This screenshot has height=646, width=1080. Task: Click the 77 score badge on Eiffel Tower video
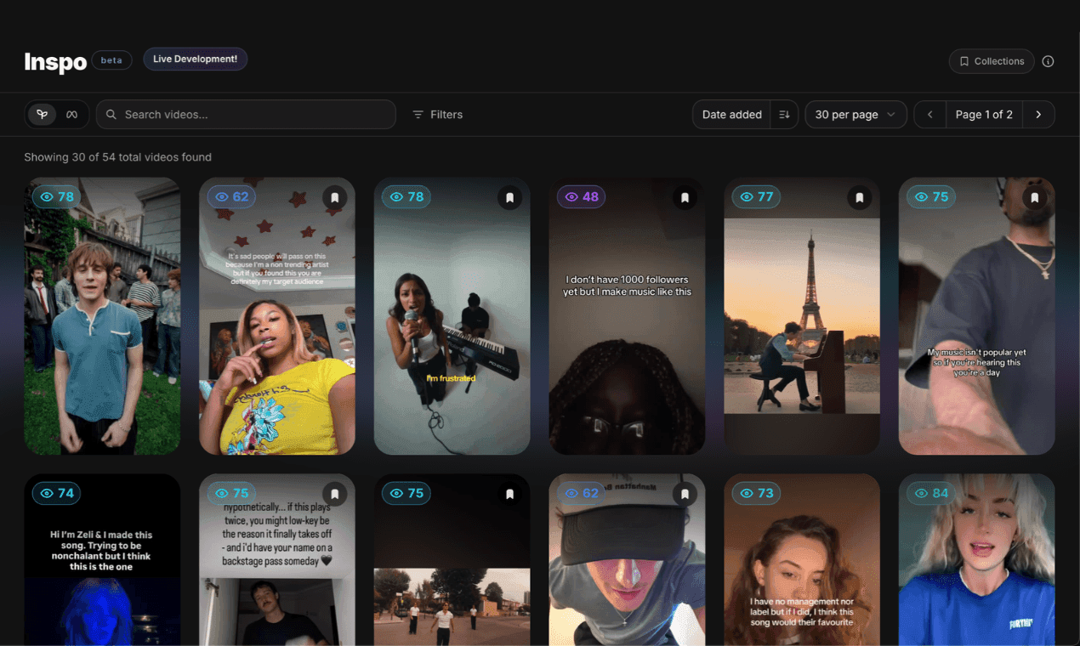(757, 197)
